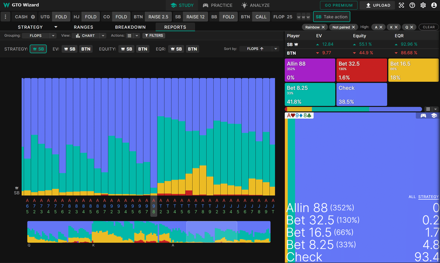Expand the STRATEGY tab dropdown arrow
Screen dimensions: 440x263
[56, 27]
